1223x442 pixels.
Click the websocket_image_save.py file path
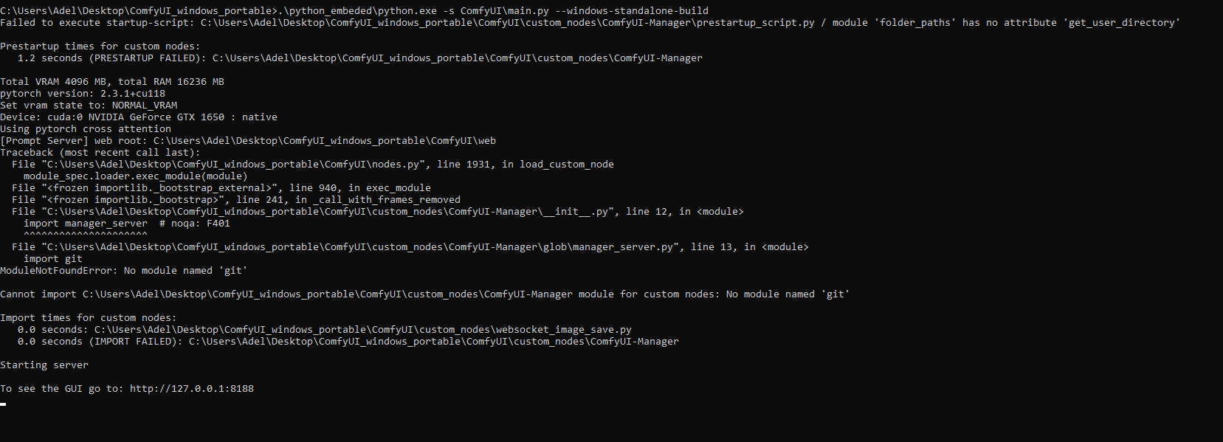coord(362,330)
